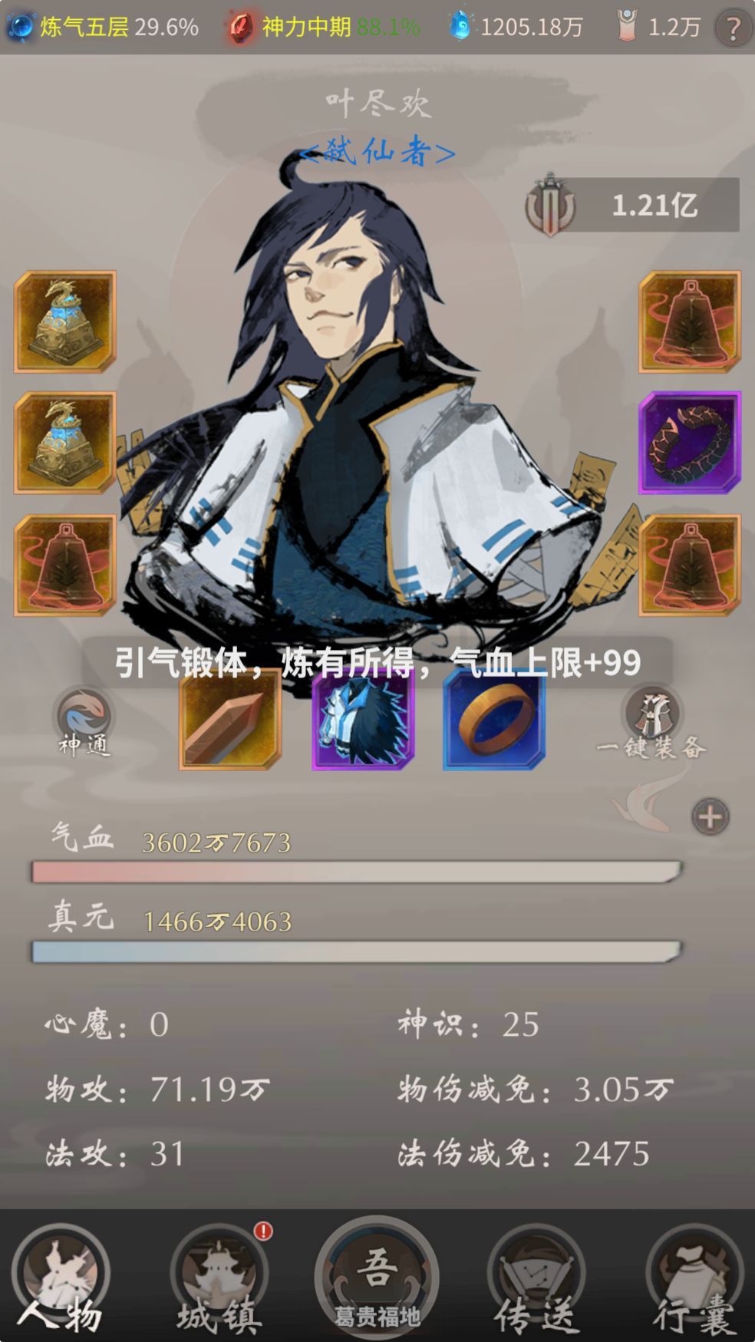Tap the 弑仙者 title label
Viewport: 755px width, 1342px height.
click(376, 152)
